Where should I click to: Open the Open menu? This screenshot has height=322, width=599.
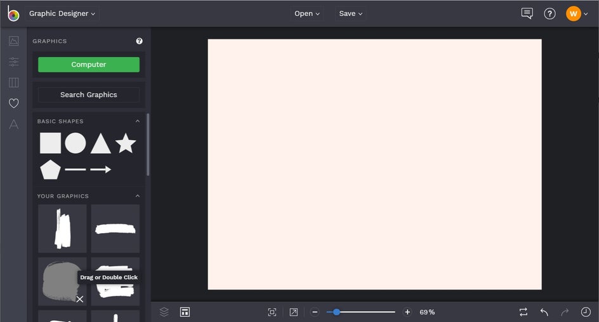pyautogui.click(x=306, y=13)
